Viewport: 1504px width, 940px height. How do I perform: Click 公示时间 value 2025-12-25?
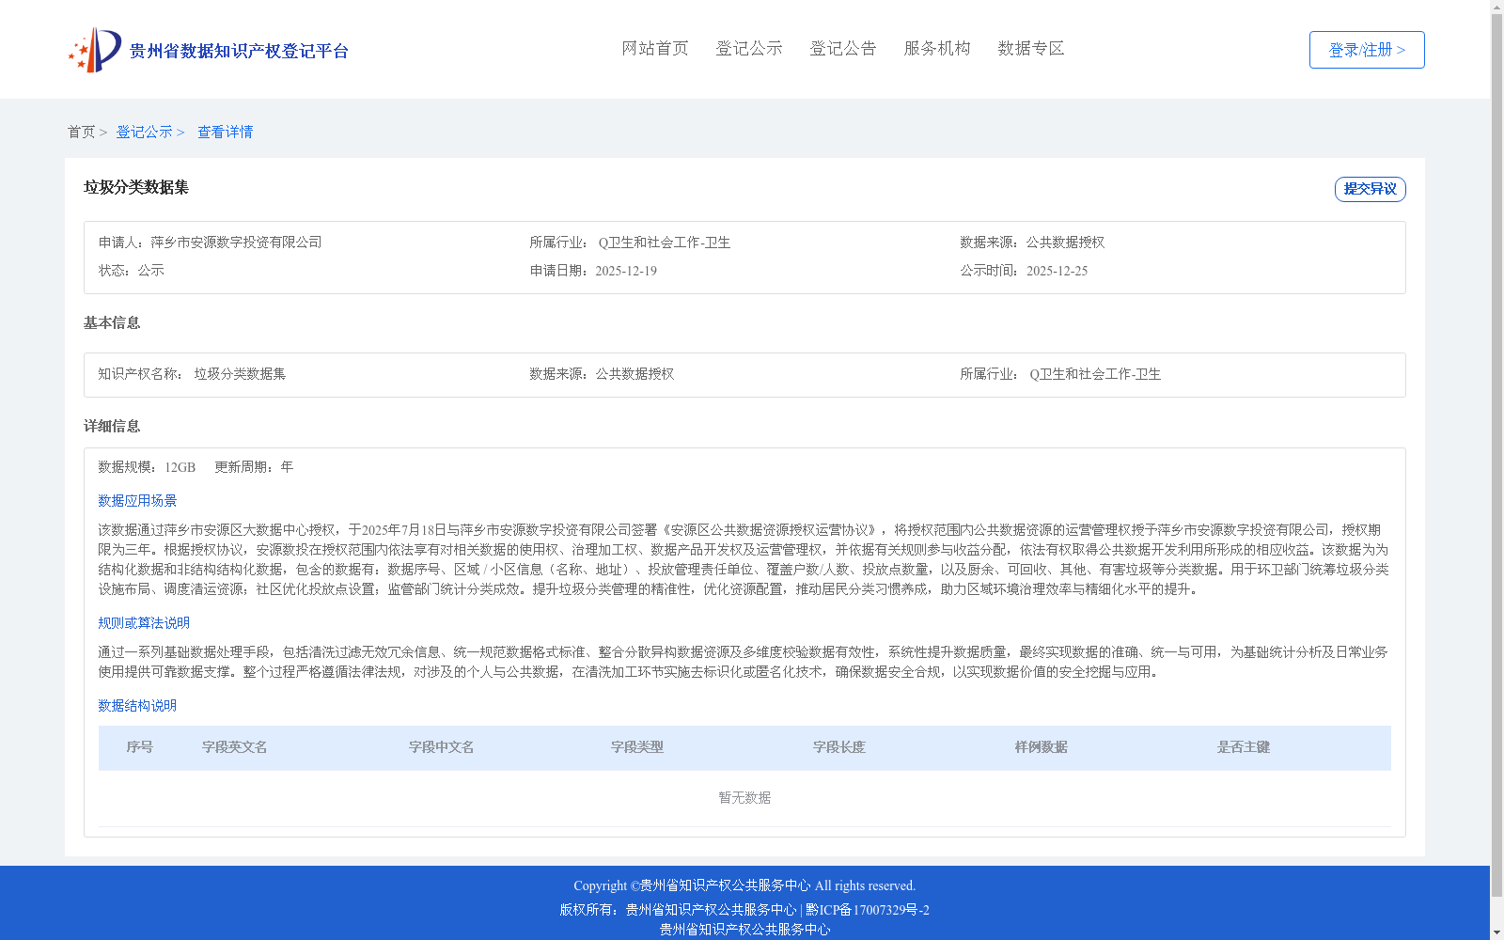[x=1057, y=271]
